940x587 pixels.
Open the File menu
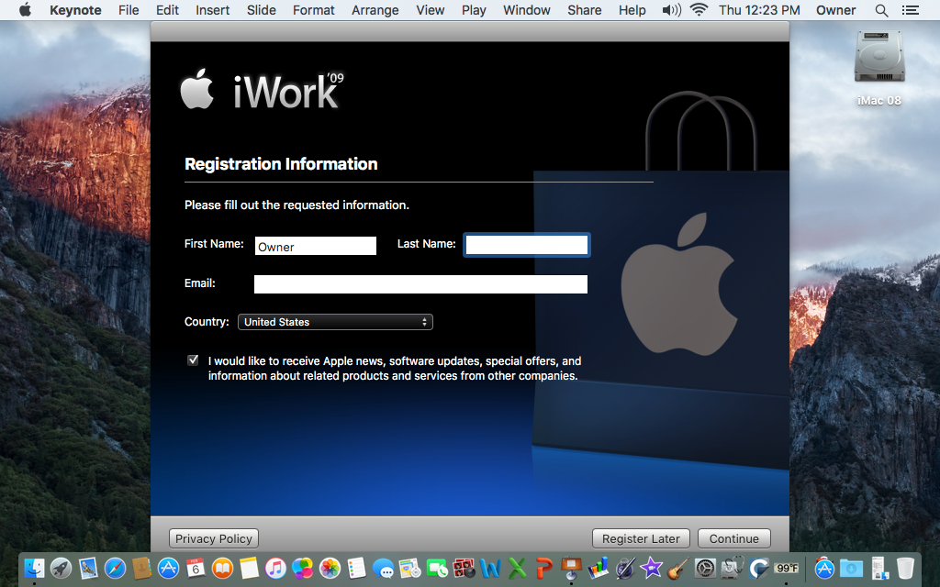click(129, 10)
